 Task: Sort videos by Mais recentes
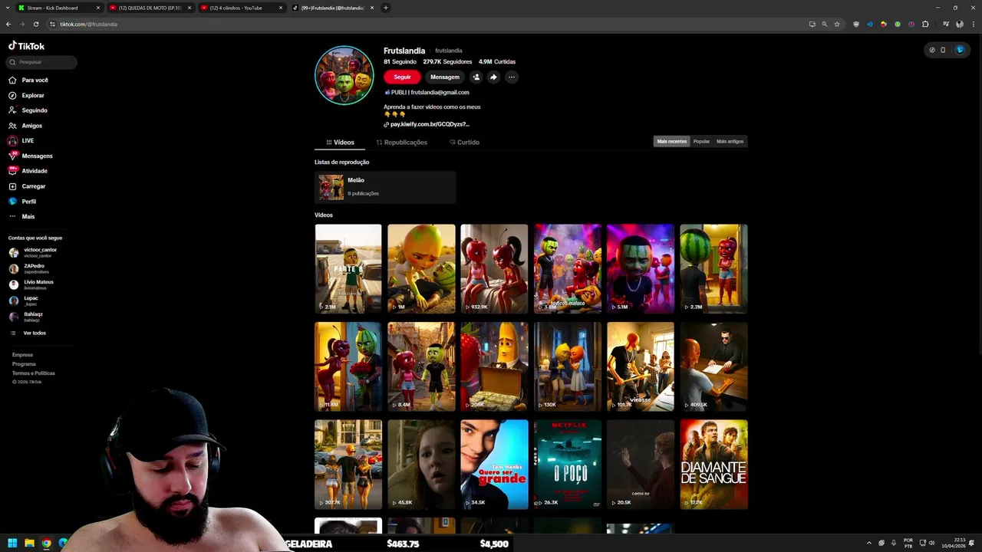672,141
